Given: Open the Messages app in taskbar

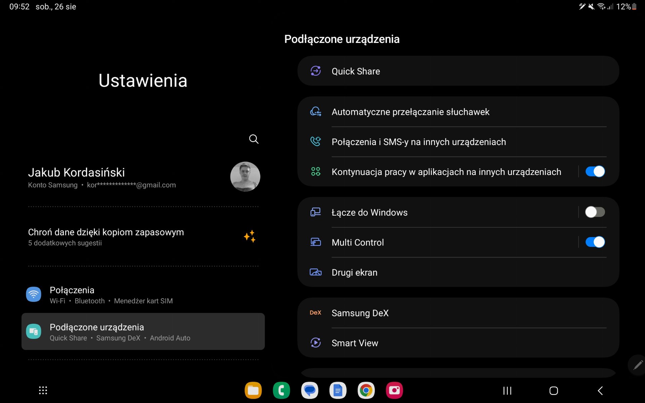Looking at the screenshot, I should [309, 390].
